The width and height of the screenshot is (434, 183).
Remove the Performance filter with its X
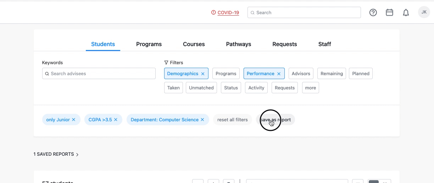tap(279, 74)
